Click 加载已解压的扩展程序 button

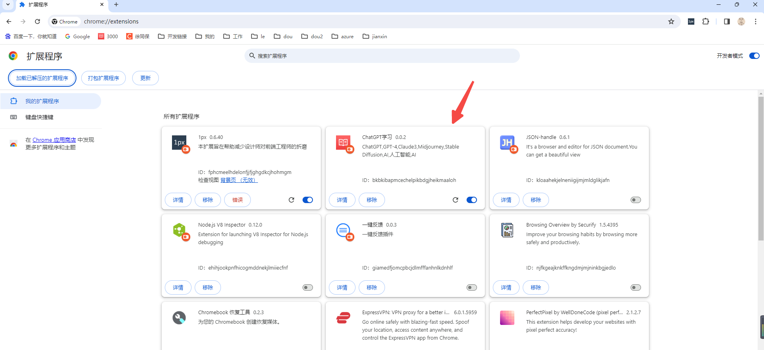42,78
